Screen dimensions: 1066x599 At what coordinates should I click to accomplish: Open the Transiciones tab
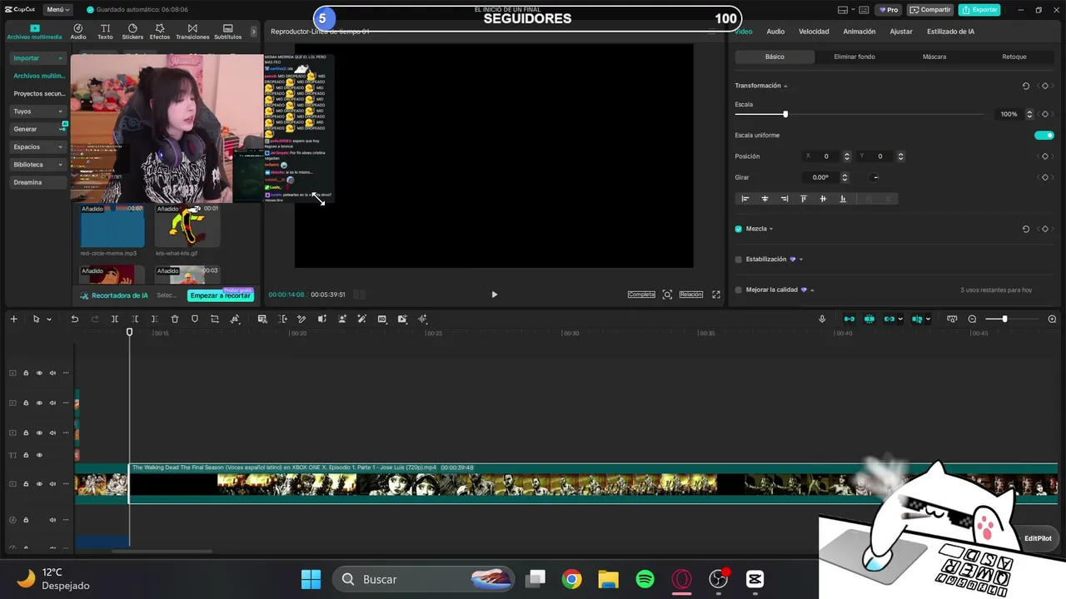(192, 32)
